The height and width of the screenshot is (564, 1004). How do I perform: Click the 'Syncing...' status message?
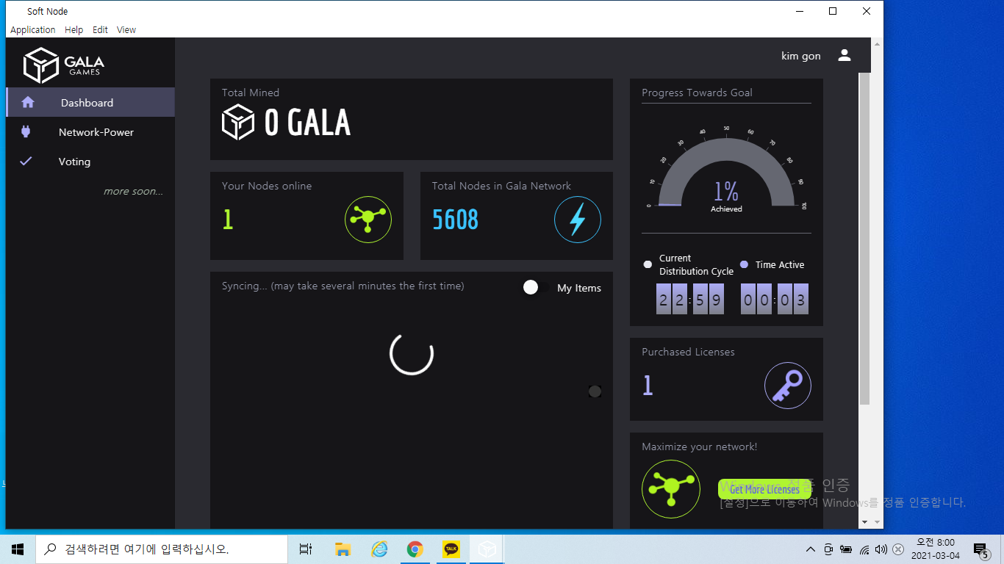(x=343, y=286)
